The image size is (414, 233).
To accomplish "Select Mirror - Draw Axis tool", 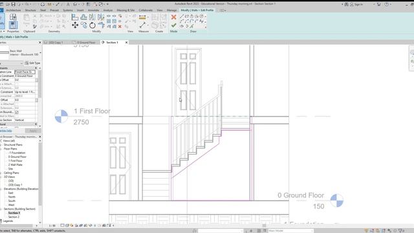I will tap(101, 17).
